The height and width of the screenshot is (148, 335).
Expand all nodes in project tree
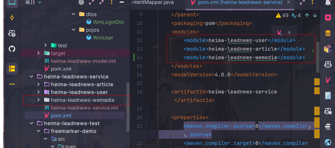pyautogui.click(x=91, y=2)
